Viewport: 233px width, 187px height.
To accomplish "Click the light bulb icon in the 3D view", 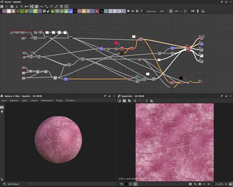I will pos(2,112).
